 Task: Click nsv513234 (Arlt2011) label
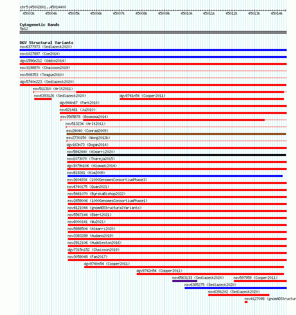(85, 124)
